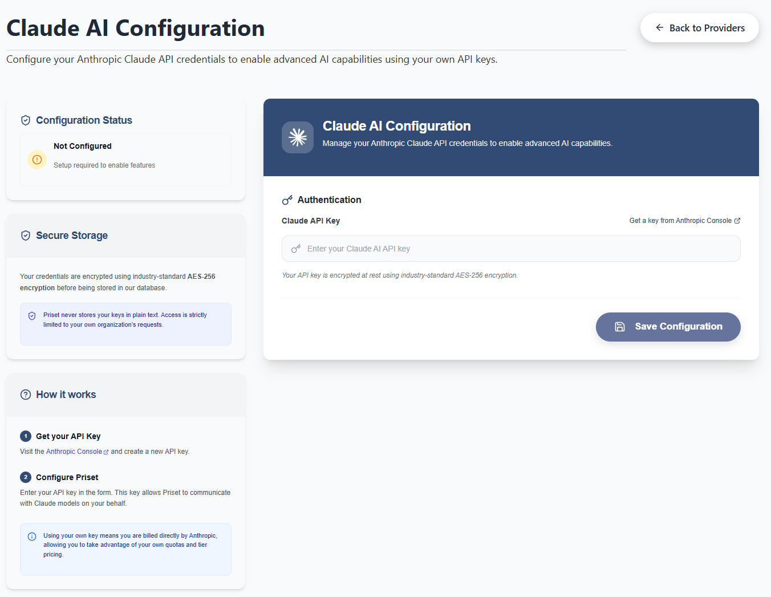Click the Configuration Status card heading
The width and height of the screenshot is (771, 597).
point(84,120)
